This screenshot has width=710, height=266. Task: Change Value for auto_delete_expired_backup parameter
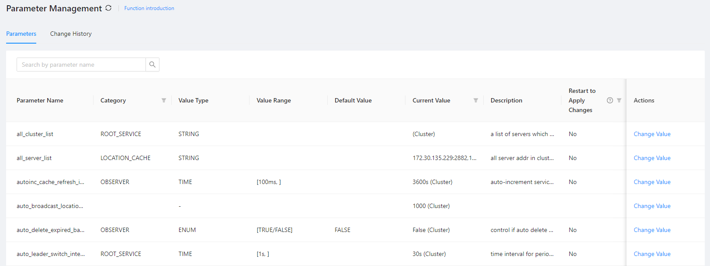652,230
